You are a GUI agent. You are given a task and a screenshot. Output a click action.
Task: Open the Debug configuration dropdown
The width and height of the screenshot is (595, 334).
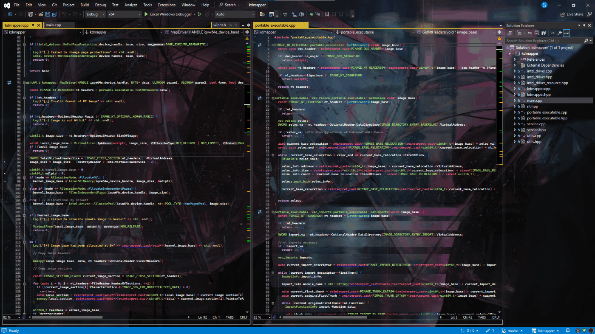pos(95,14)
